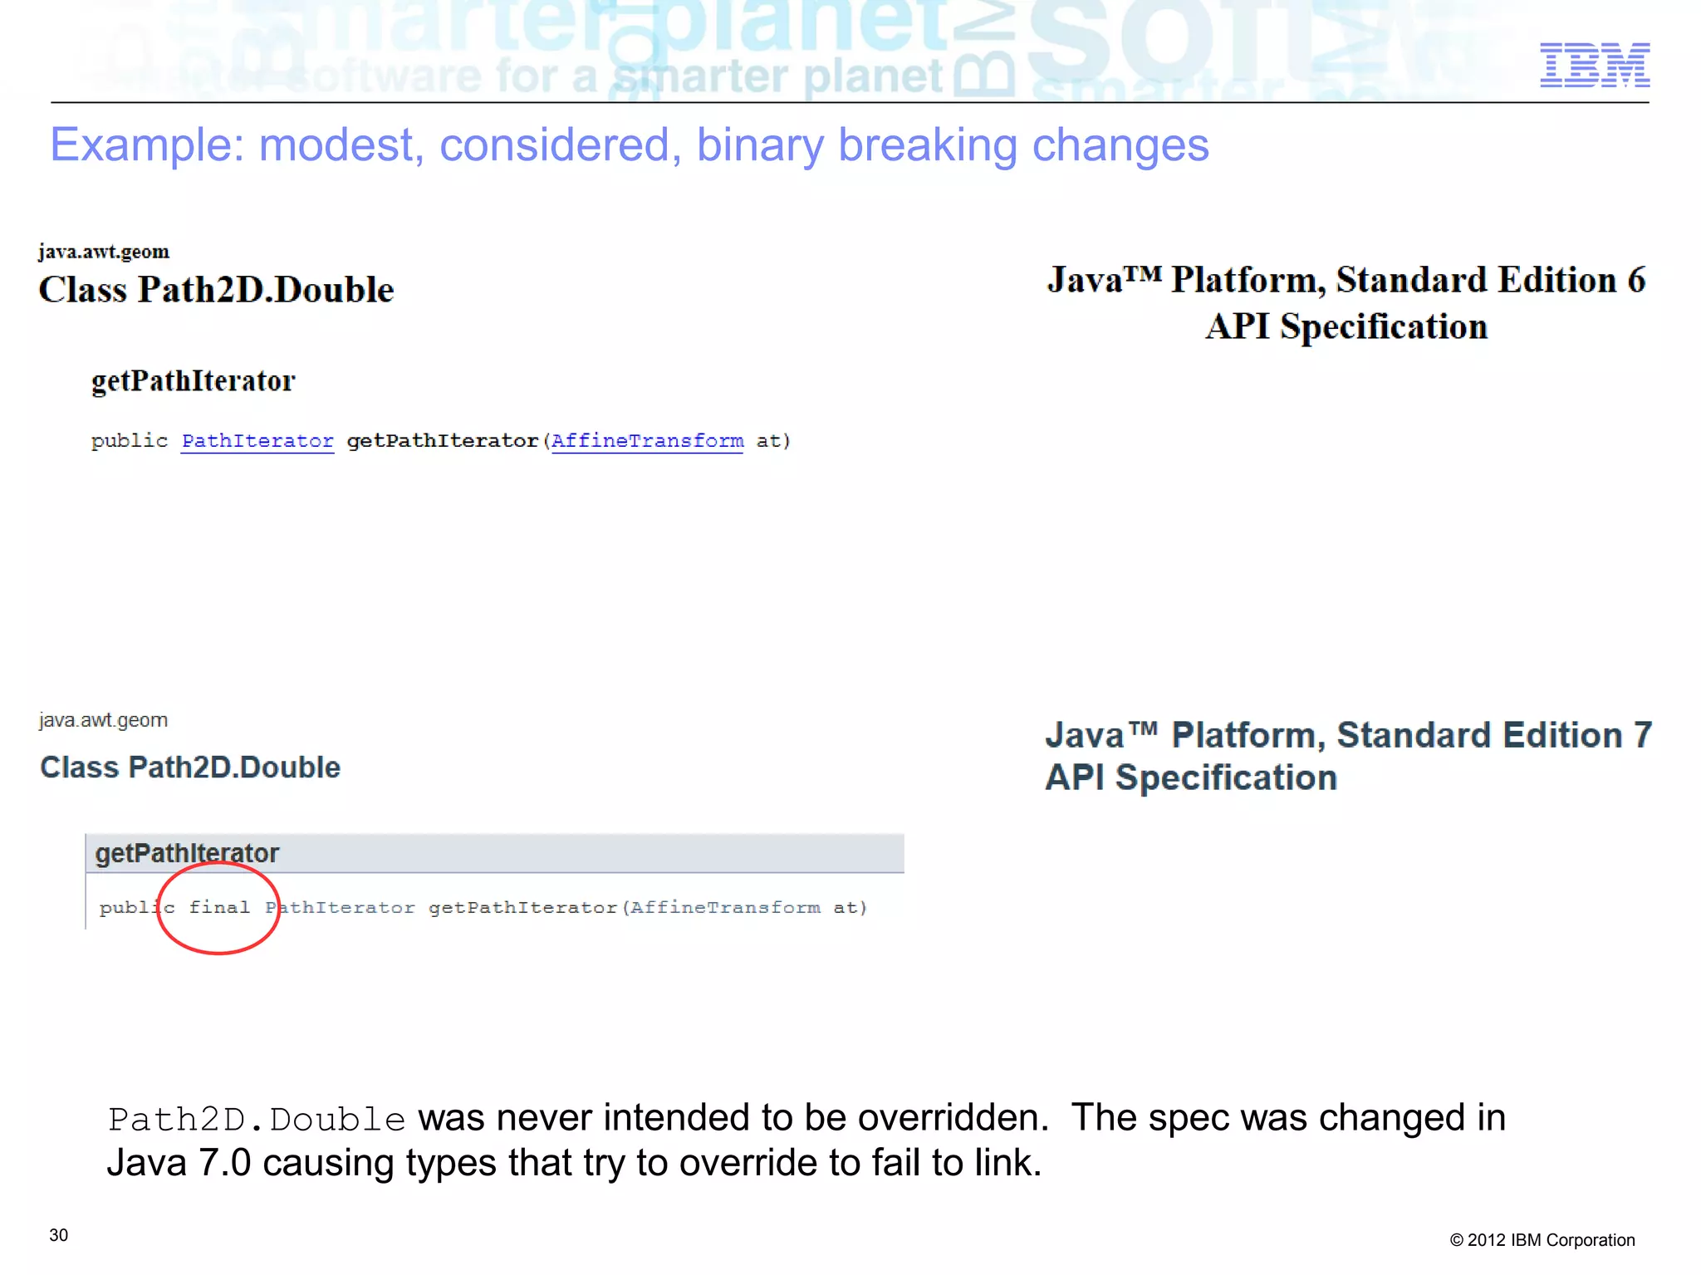
Task: Open the AffineTransform link in Java 6 signature
Action: [647, 441]
